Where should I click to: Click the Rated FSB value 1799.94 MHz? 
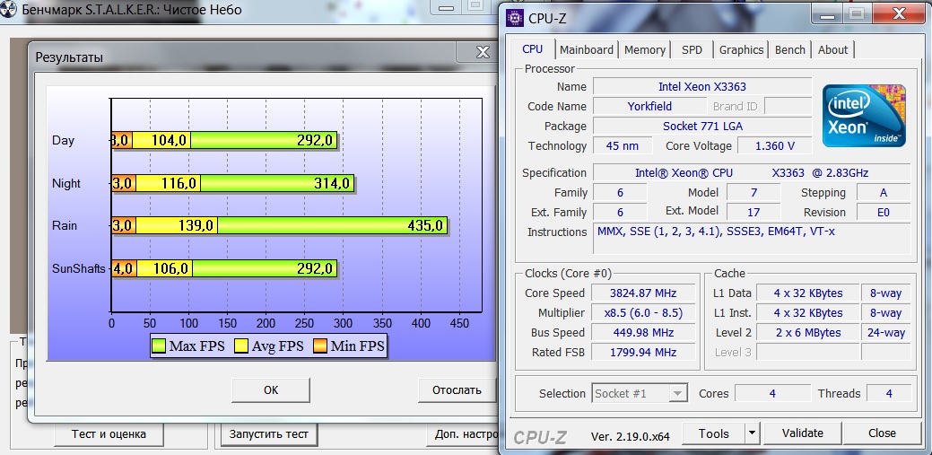click(643, 352)
